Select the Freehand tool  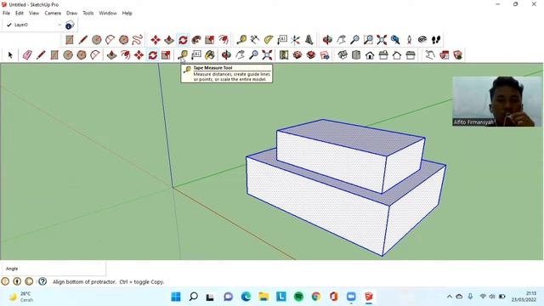[x=138, y=40]
